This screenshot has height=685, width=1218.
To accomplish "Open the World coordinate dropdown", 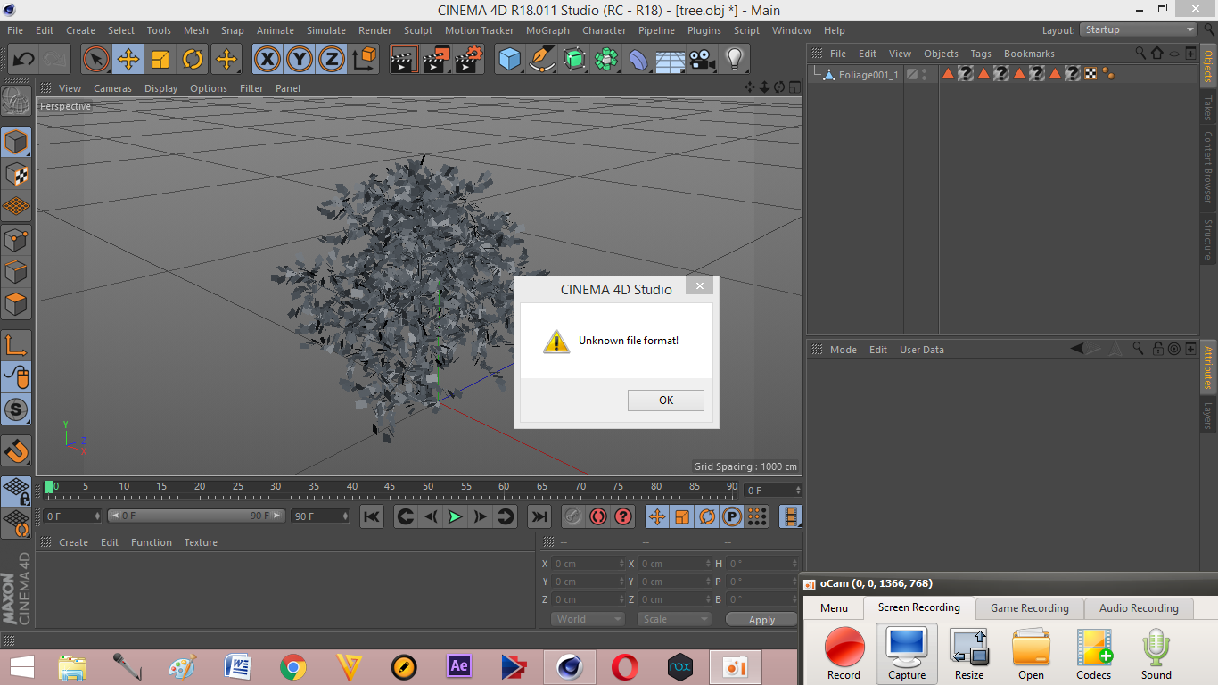I will pyautogui.click(x=587, y=619).
